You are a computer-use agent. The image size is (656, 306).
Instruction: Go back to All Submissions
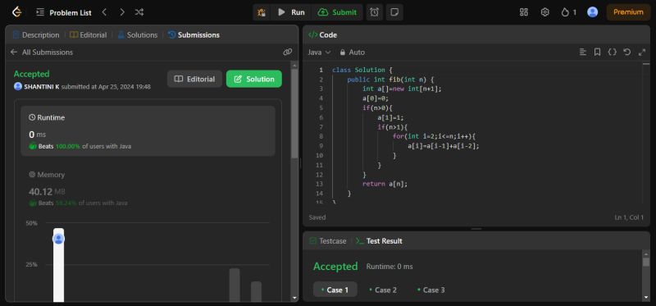[42, 53]
